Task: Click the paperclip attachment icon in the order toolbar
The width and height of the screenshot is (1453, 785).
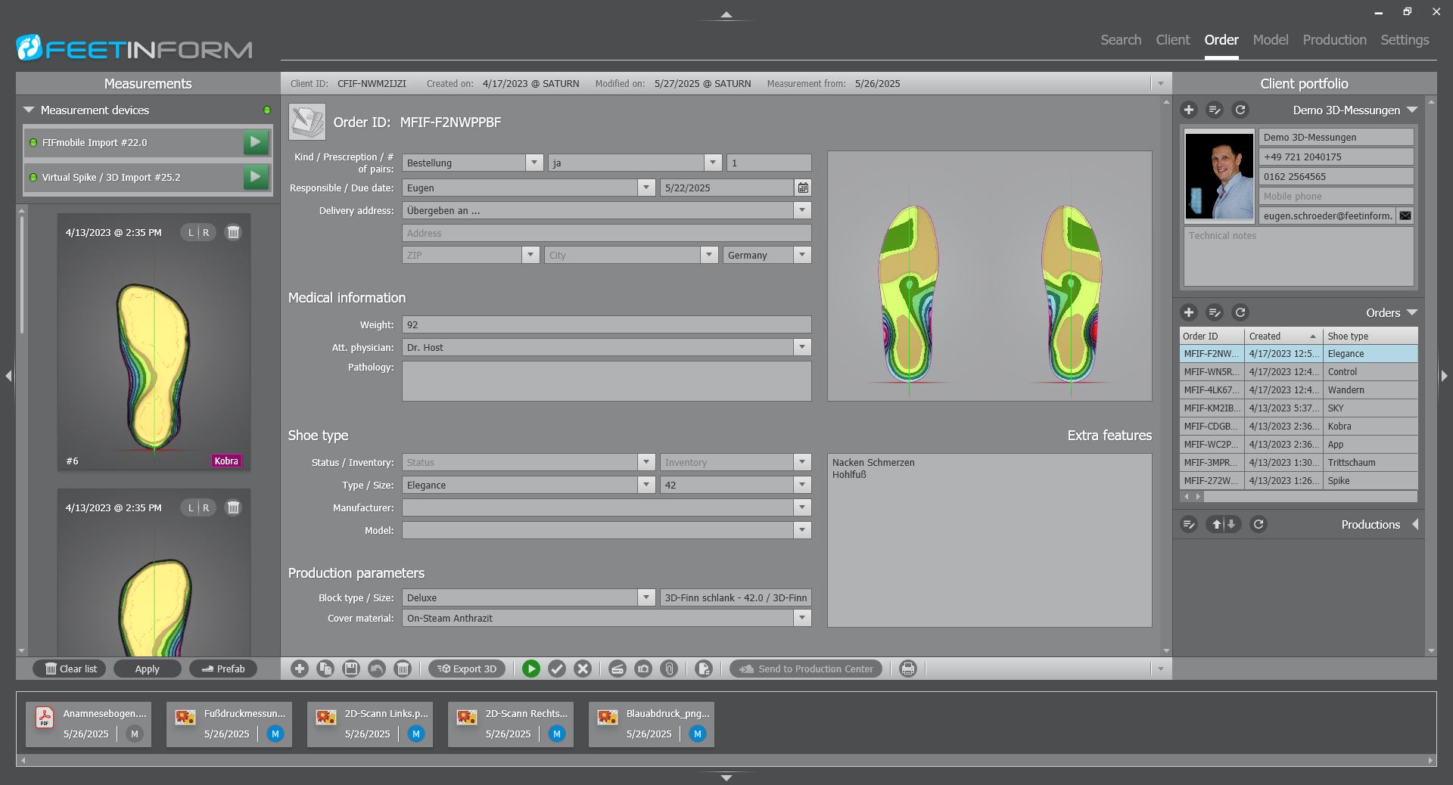Action: pos(669,669)
